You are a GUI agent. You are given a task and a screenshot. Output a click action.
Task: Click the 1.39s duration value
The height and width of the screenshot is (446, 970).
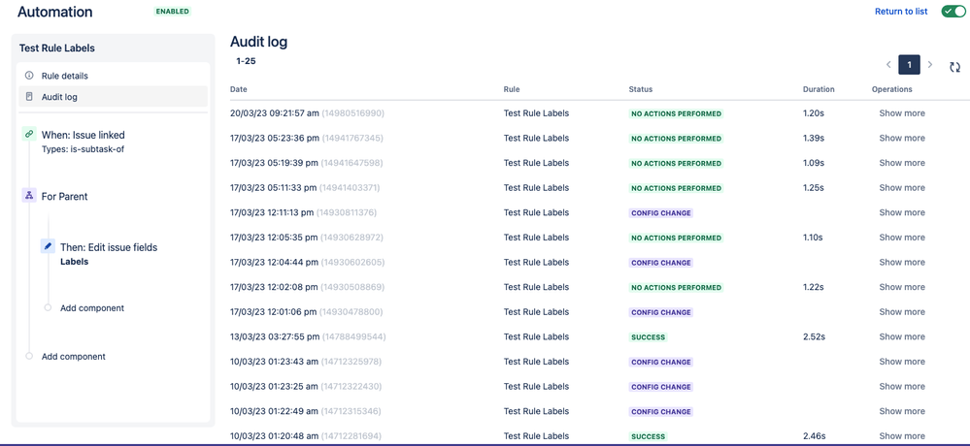pos(814,138)
